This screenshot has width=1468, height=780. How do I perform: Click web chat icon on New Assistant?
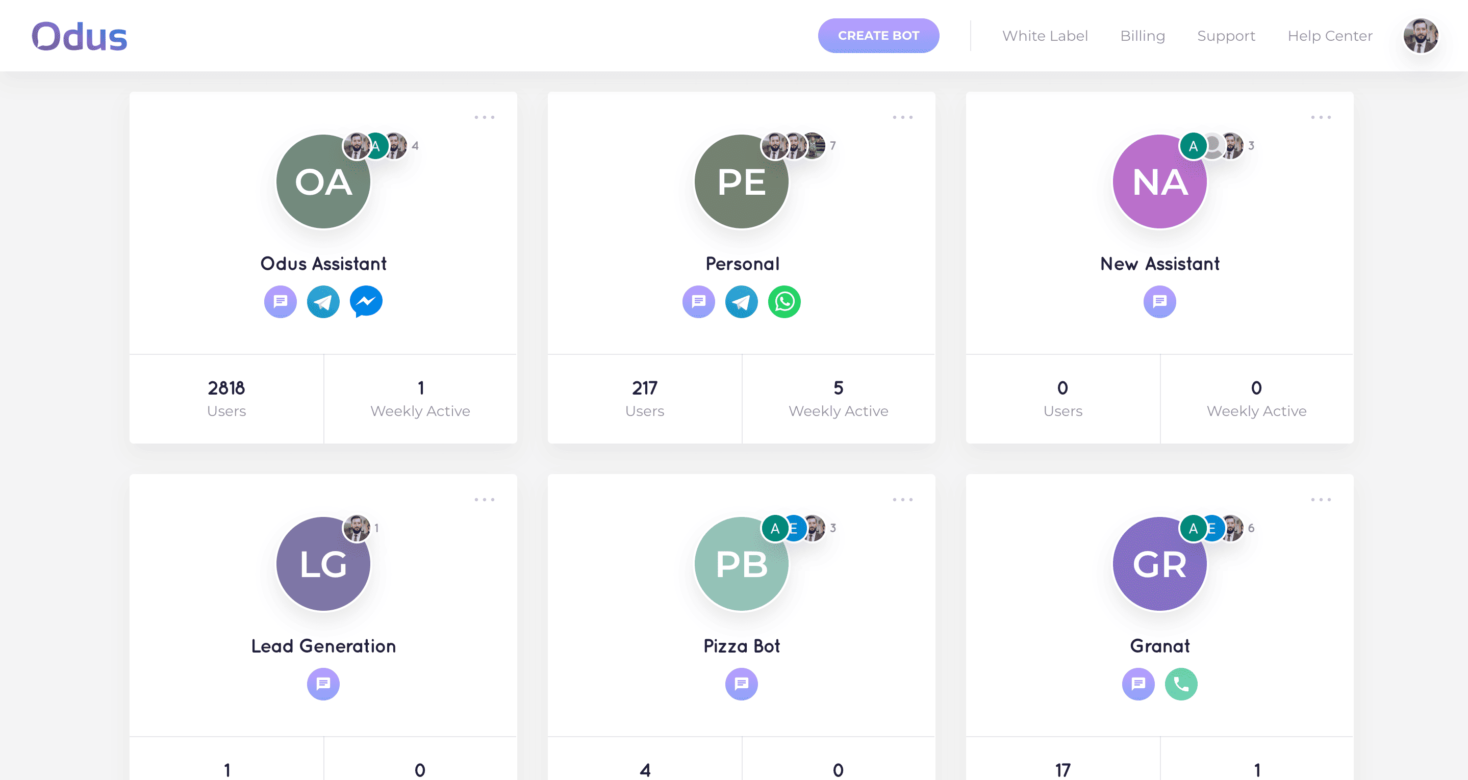[x=1160, y=301]
